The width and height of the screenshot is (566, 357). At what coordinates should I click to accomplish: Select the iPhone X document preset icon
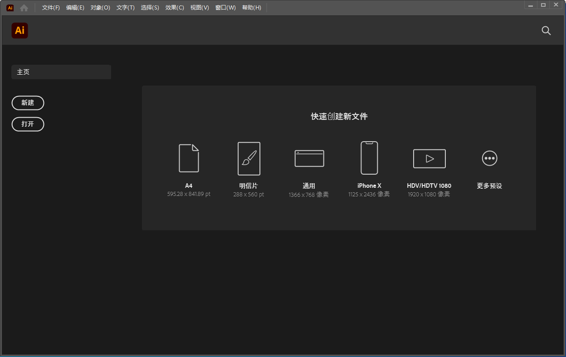[x=369, y=158]
